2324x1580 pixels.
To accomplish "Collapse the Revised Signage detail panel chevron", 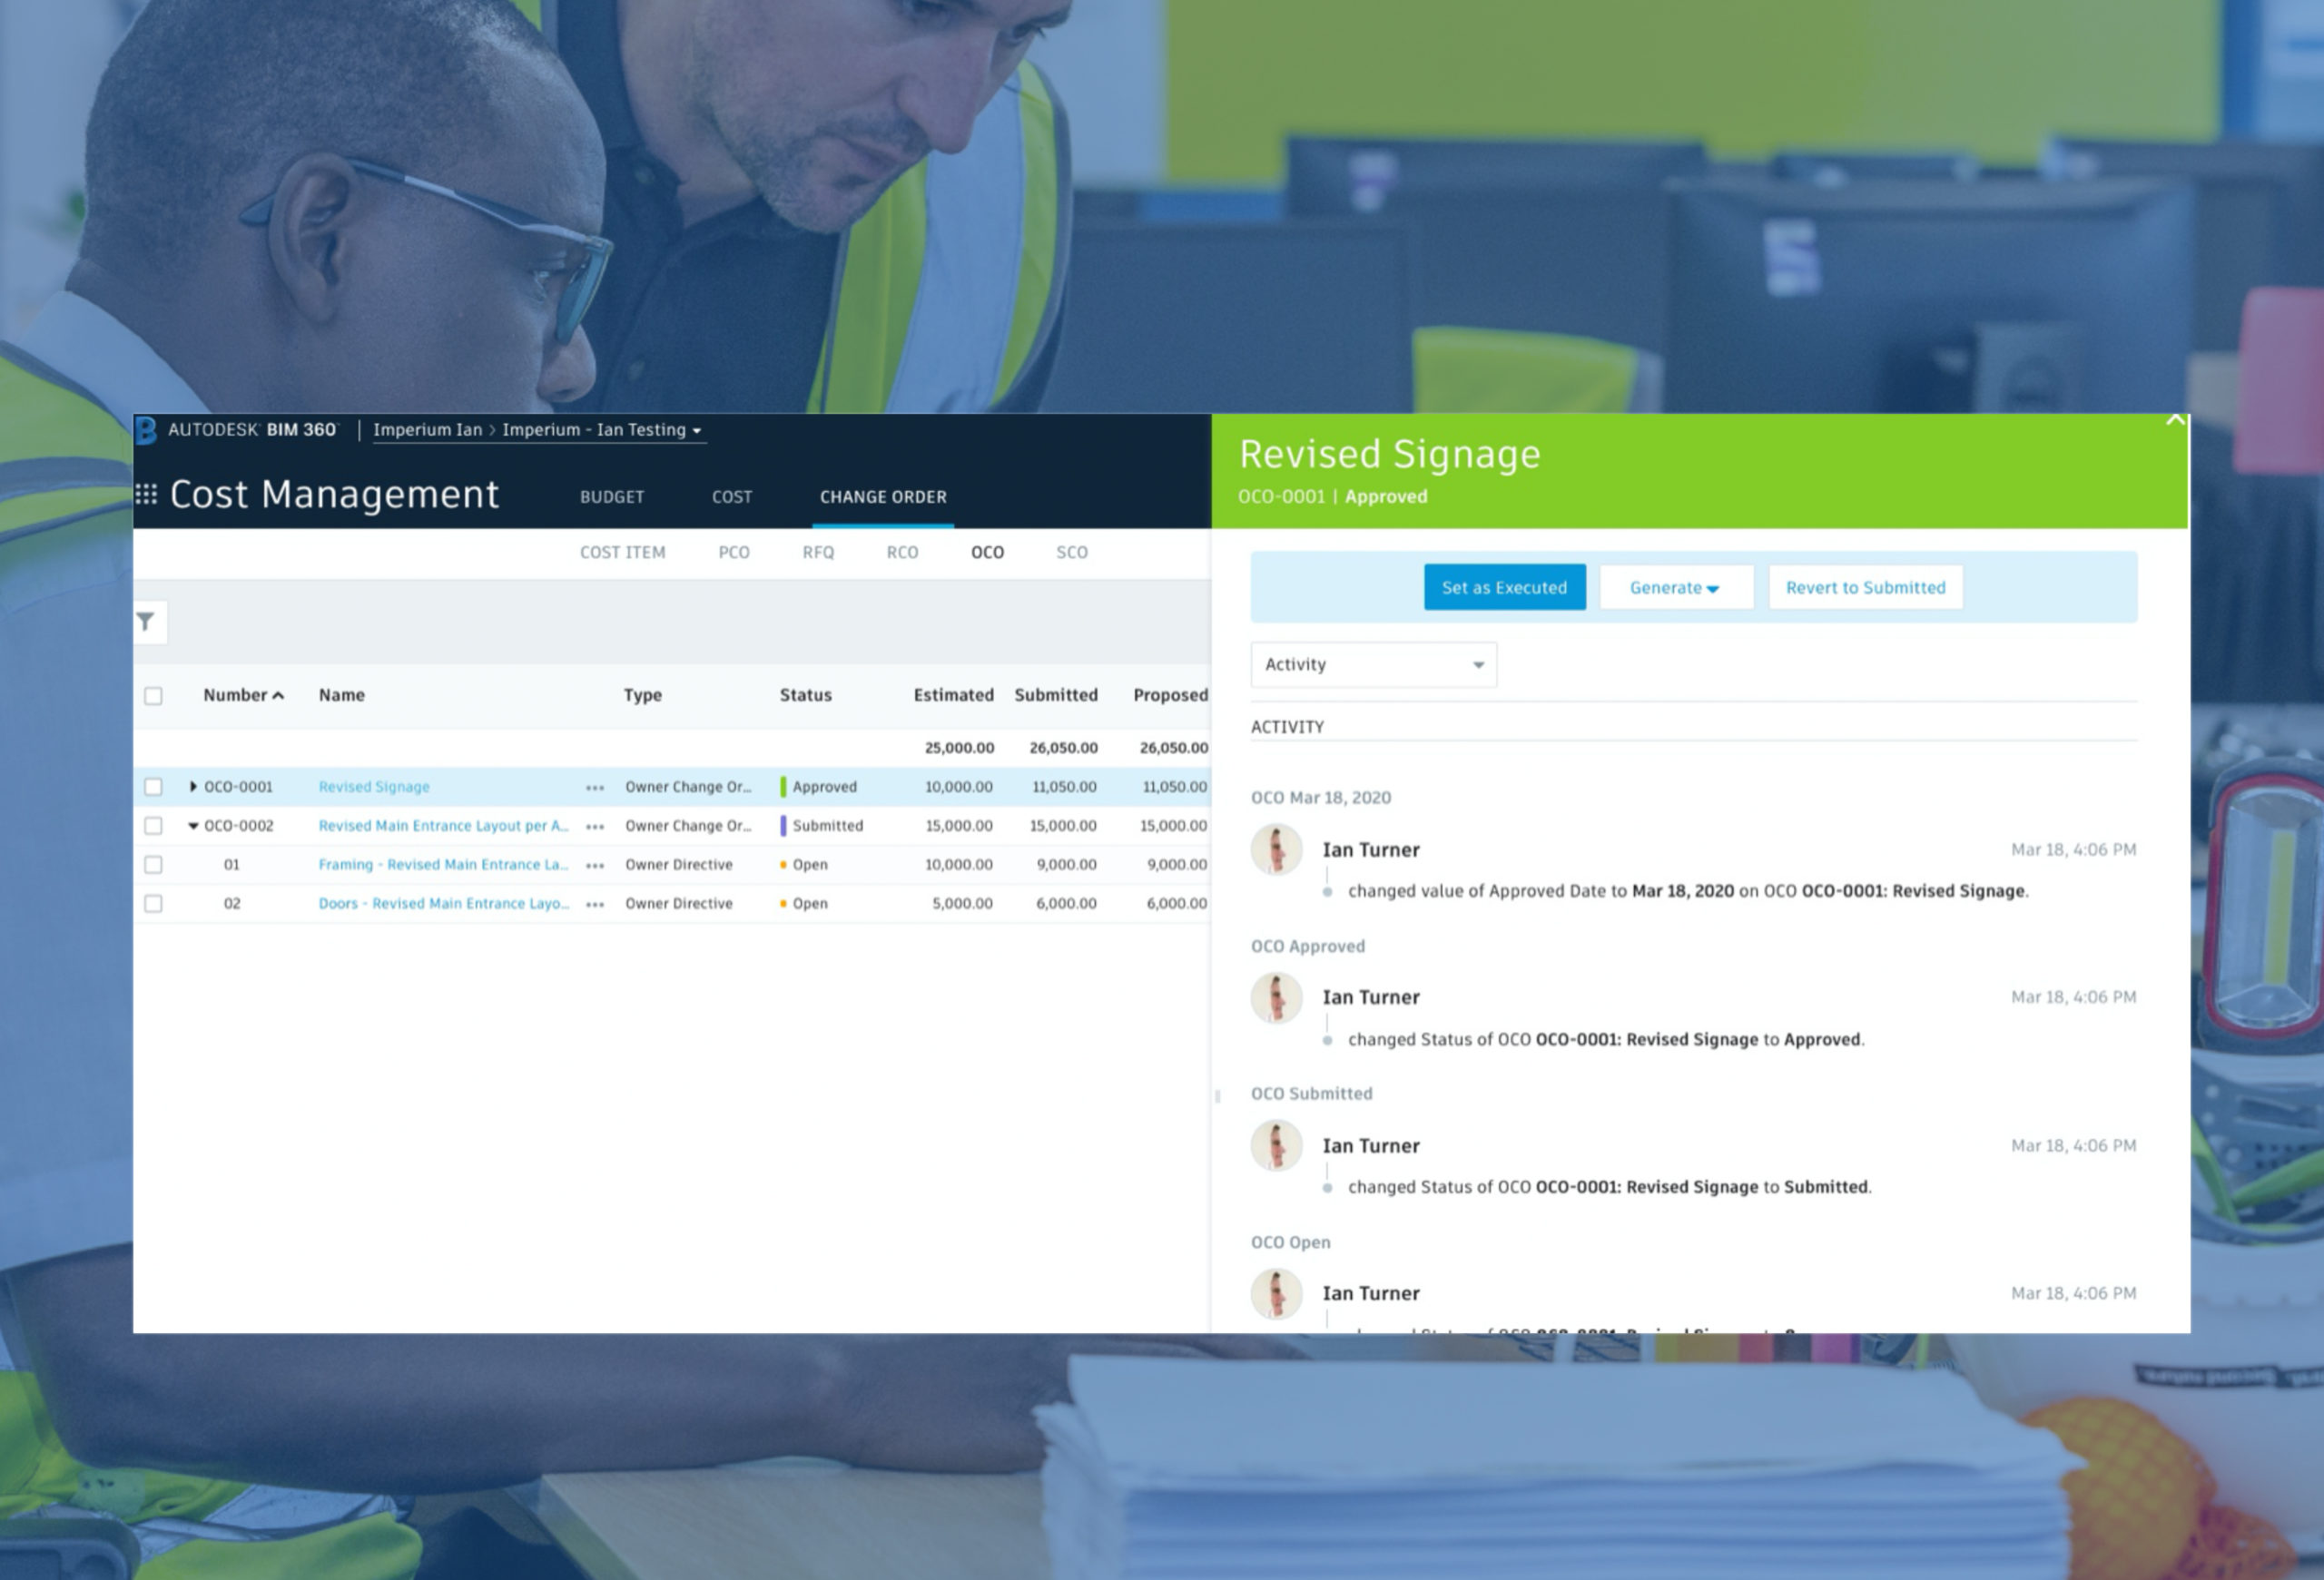I will [2177, 421].
